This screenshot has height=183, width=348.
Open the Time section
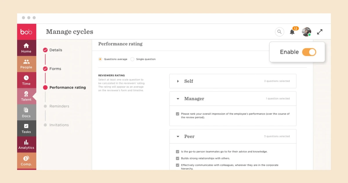(26, 80)
